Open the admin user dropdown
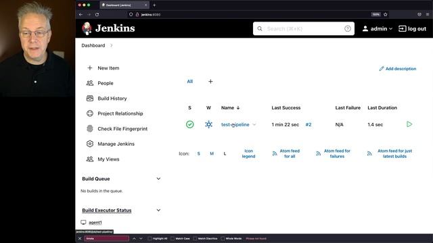433x243 pixels. (x=378, y=28)
